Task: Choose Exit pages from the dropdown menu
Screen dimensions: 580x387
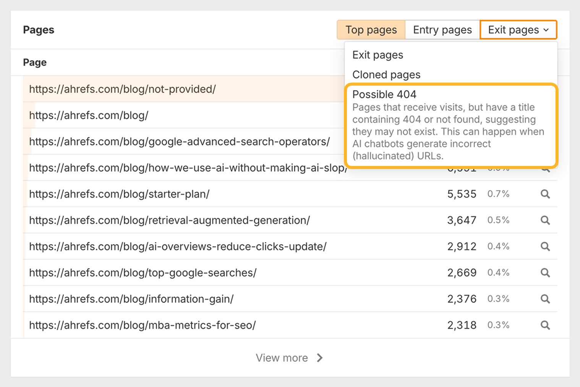Action: click(377, 55)
